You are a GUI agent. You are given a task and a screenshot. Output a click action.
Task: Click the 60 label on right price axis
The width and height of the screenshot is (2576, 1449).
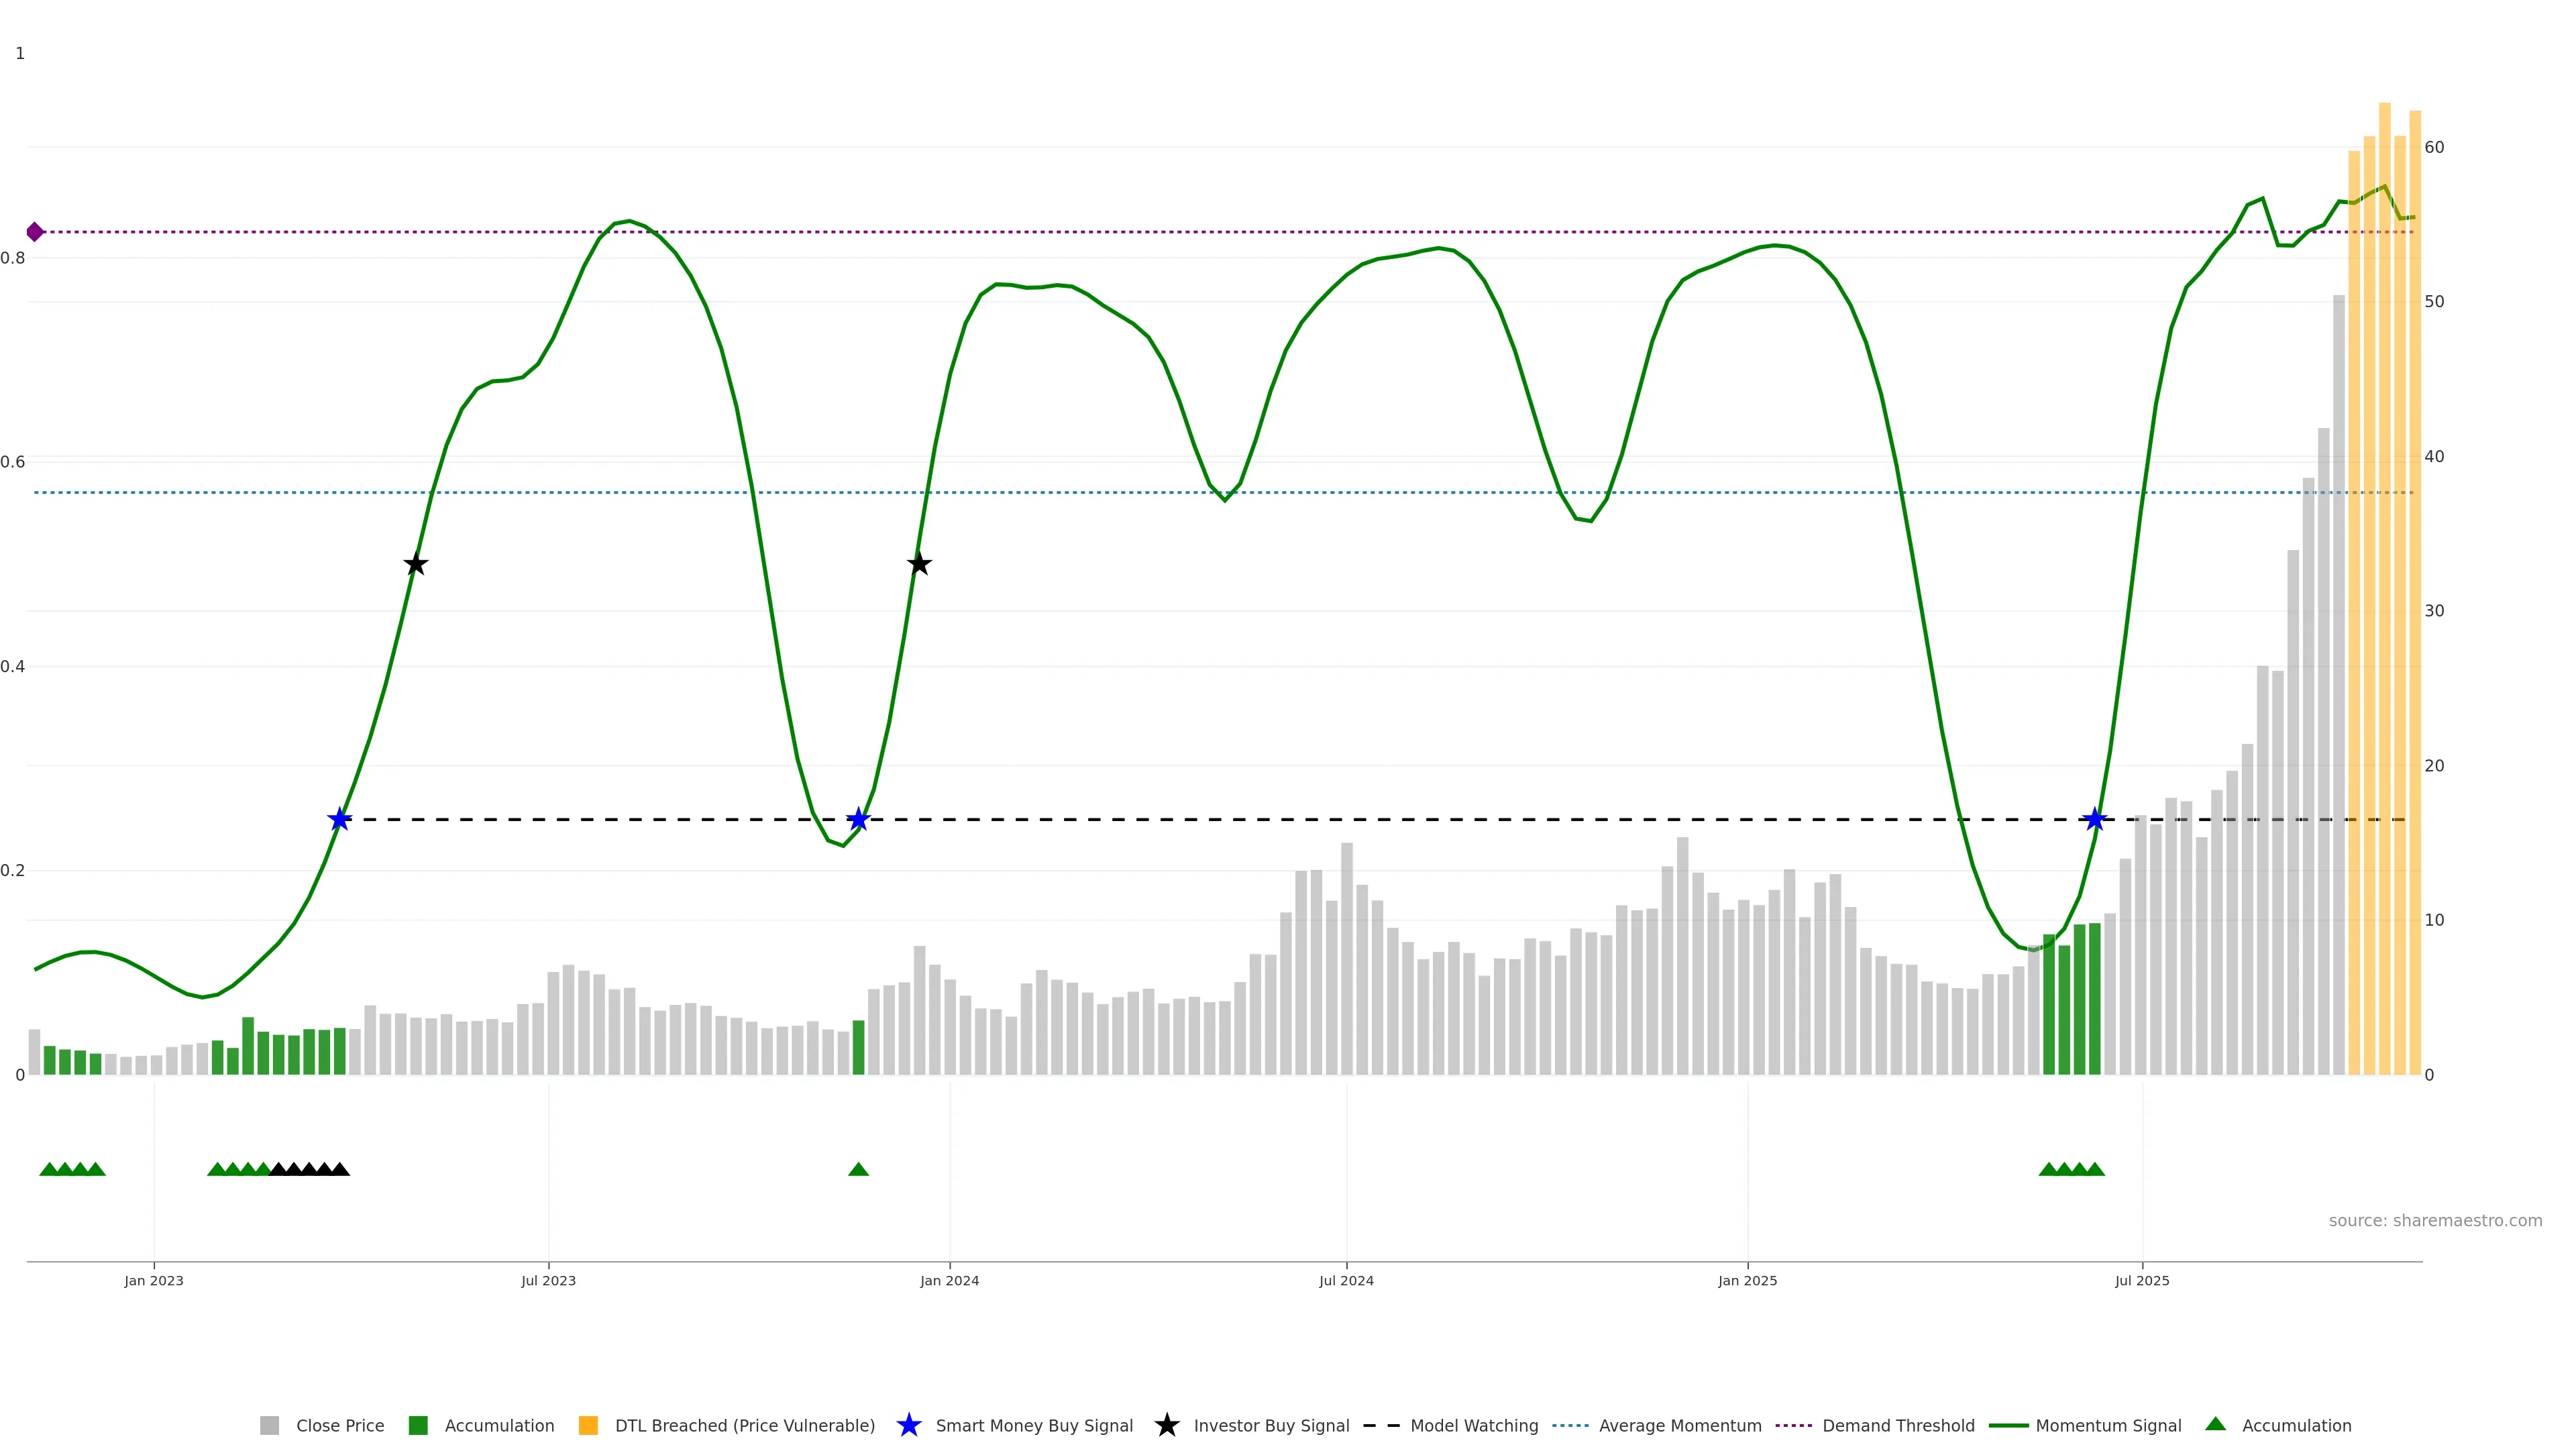[2434, 148]
